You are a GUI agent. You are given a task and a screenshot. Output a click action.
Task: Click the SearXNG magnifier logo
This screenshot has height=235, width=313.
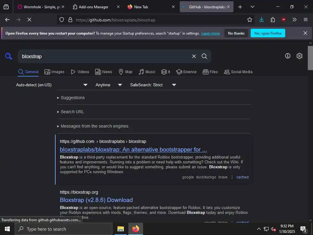(x=9, y=56)
